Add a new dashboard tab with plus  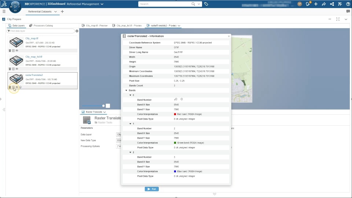click(62, 11)
